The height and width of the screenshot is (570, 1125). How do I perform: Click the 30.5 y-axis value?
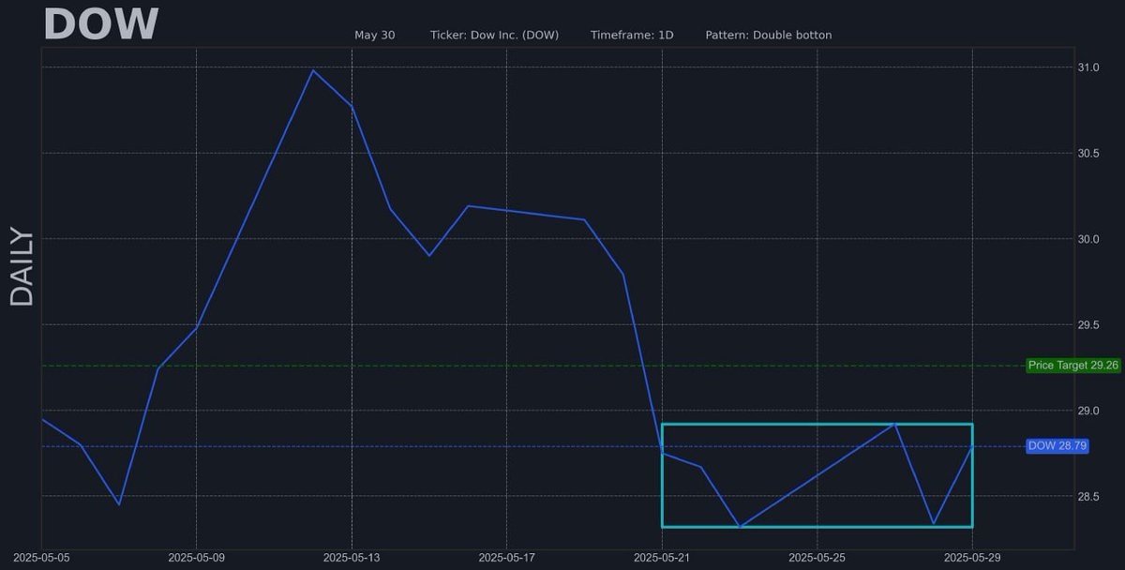click(x=1088, y=153)
